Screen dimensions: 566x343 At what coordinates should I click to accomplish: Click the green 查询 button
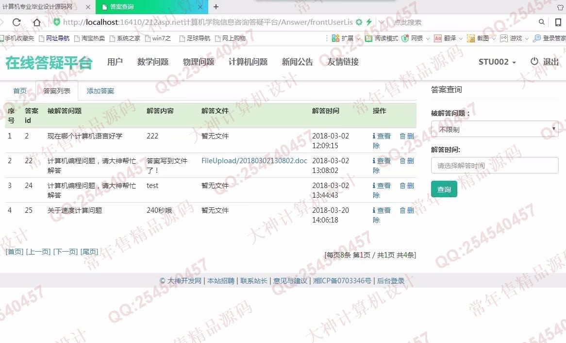pos(444,189)
